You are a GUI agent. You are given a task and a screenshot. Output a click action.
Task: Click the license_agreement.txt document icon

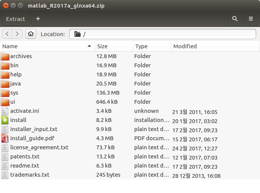tap(5, 147)
